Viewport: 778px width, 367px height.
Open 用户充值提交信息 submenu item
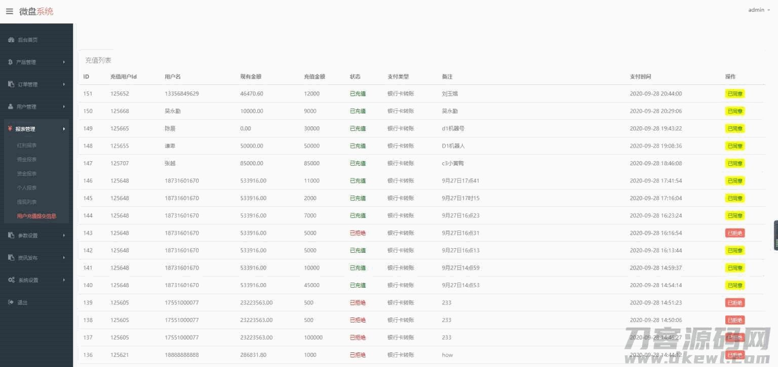[x=36, y=216]
